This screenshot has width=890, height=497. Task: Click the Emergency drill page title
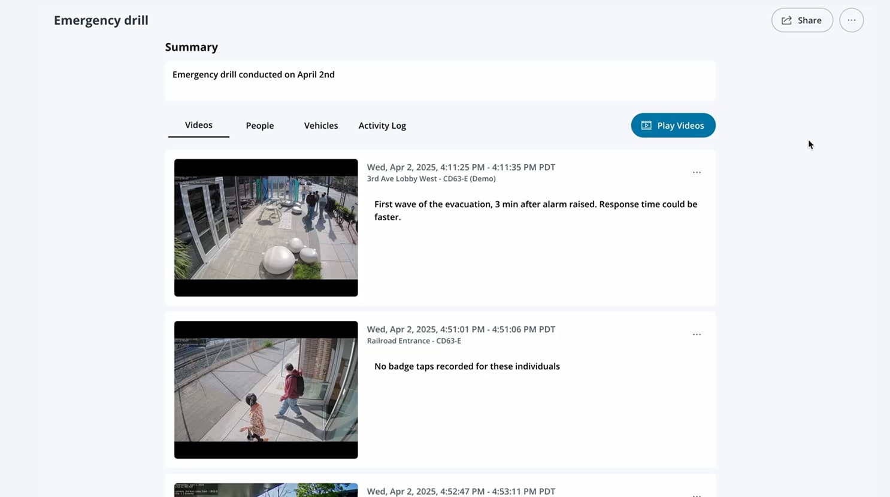101,20
